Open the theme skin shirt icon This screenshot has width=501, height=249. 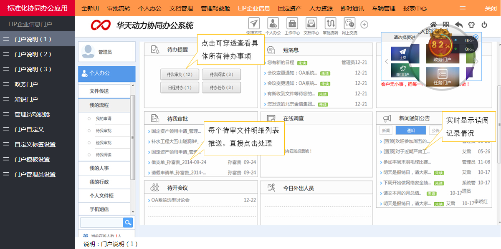tap(471, 25)
